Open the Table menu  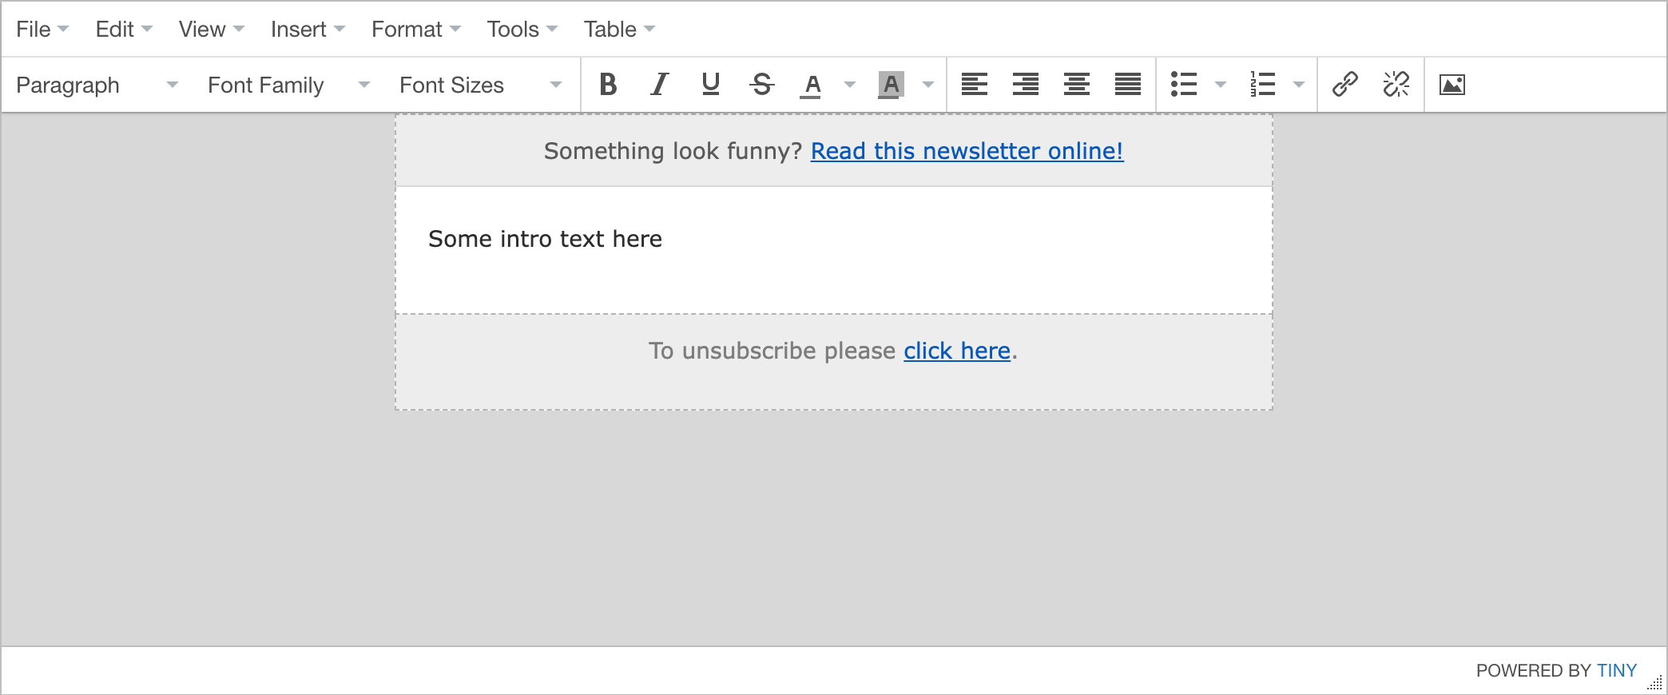618,30
